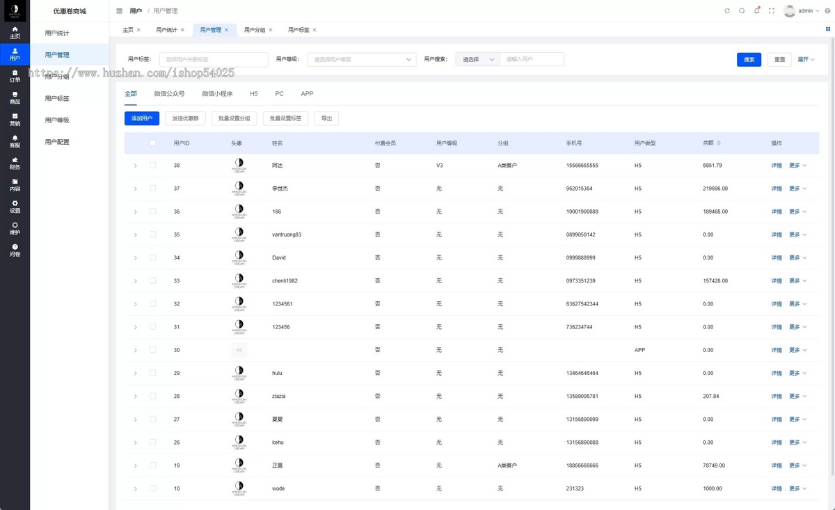Click the 添加用户 add user button
Screen dimensions: 835x510
coord(142,119)
